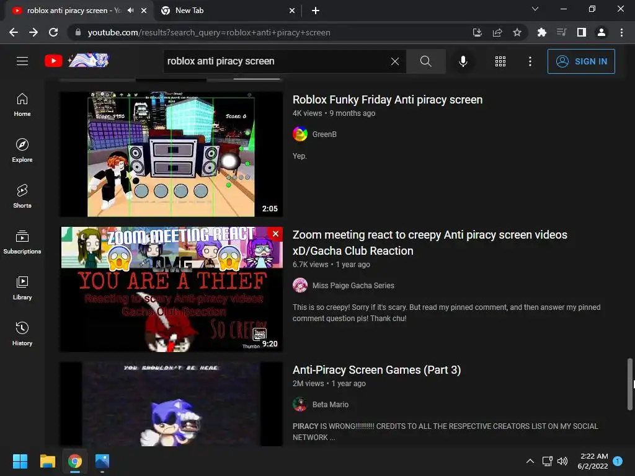
Task: Click the Chrome icon in taskbar
Action: 75,461
